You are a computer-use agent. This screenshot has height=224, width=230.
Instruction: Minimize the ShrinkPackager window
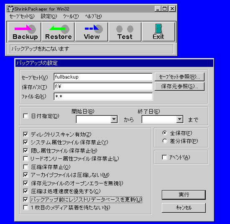[x=158, y=9]
